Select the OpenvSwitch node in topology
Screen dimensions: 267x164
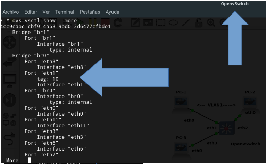tap(226, 129)
